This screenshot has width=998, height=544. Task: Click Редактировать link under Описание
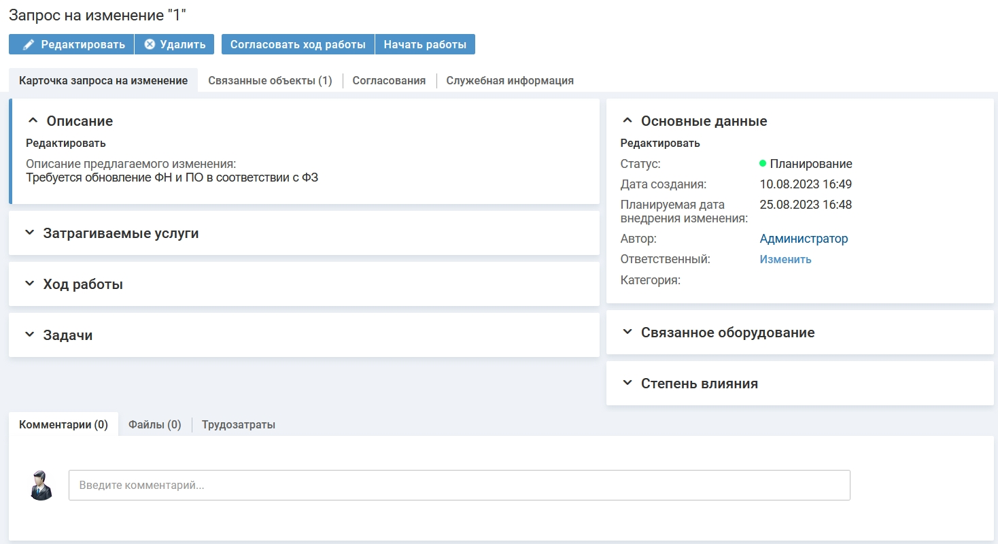click(x=66, y=143)
